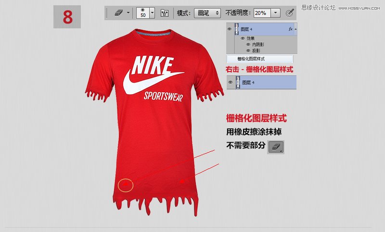Select the 内阴影 effect label
The width and height of the screenshot is (385, 232).
[x=258, y=45]
